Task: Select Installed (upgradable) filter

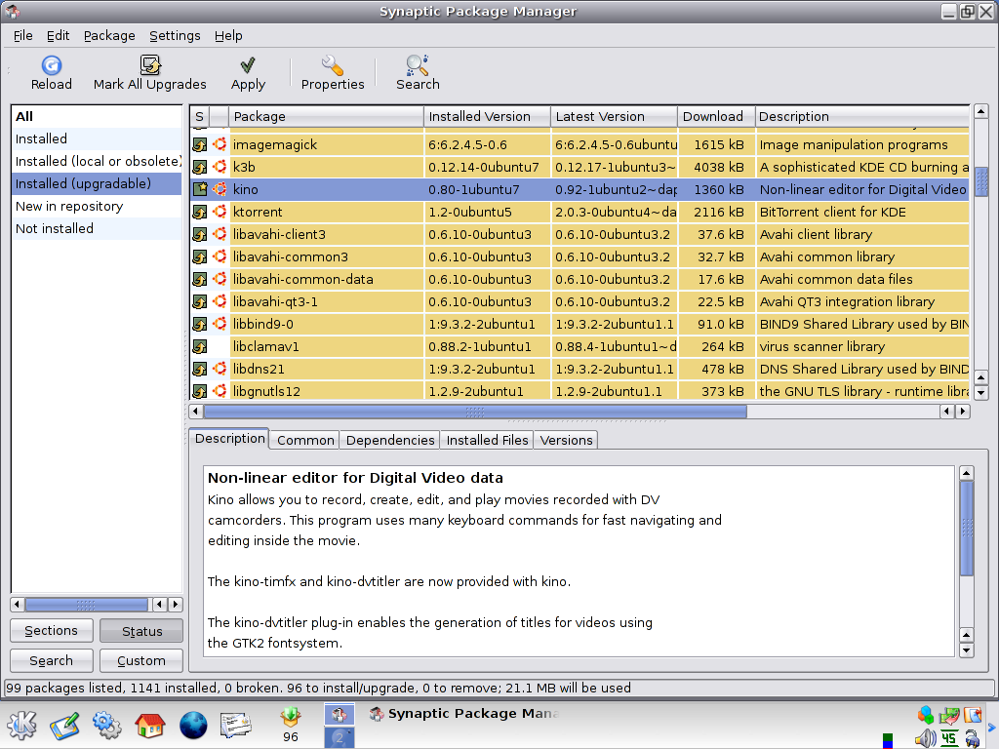Action: (97, 183)
